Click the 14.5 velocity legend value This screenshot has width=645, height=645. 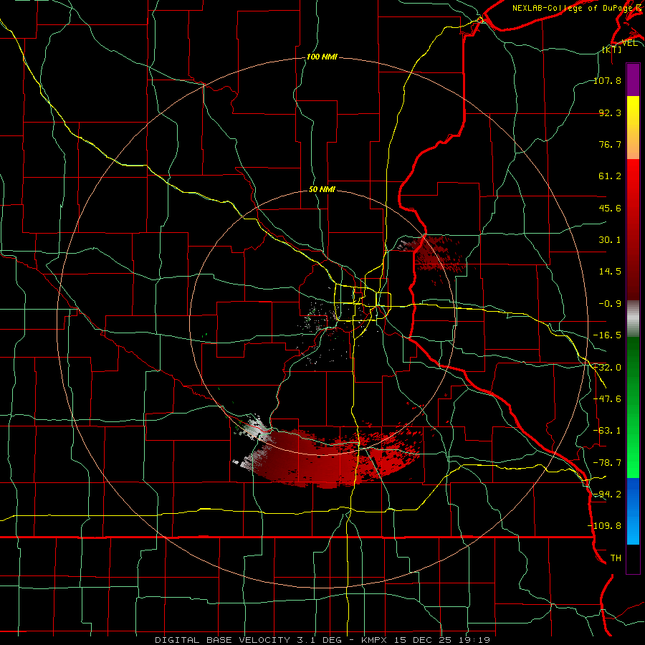(x=610, y=272)
